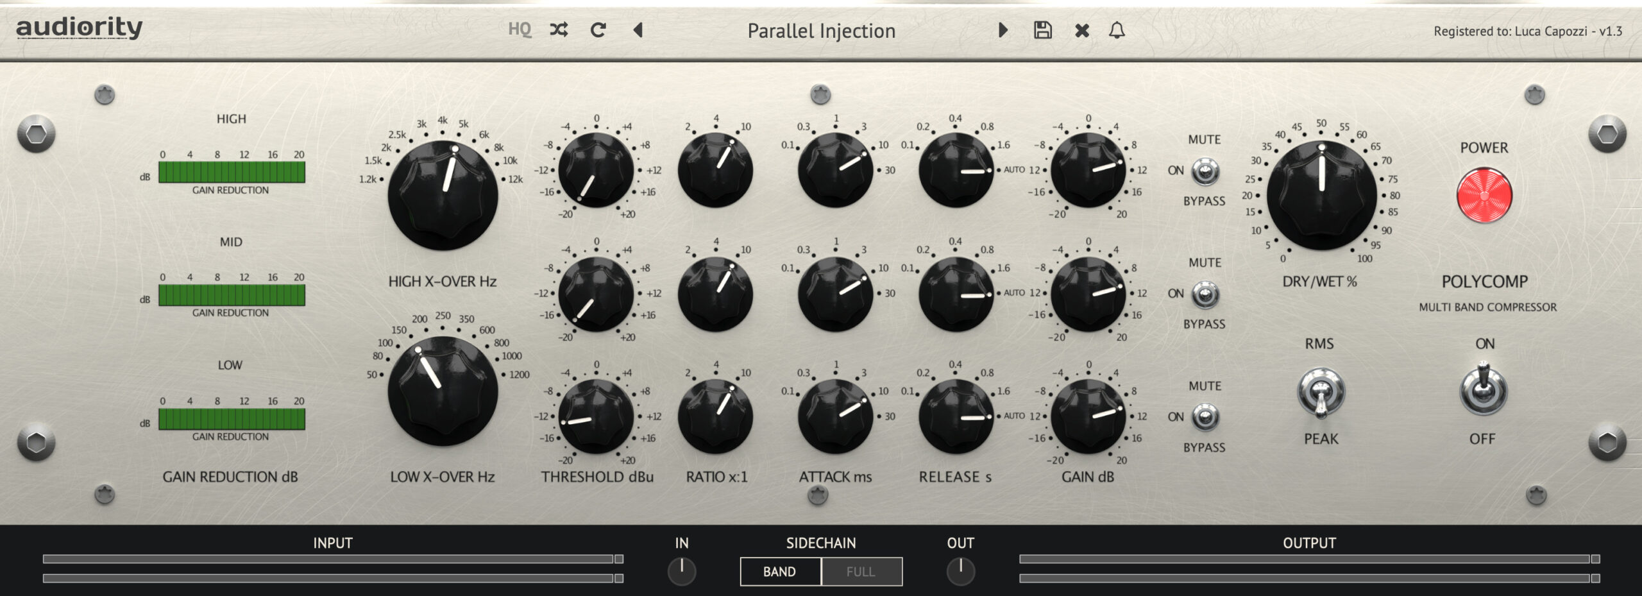Click the audiority logo
The height and width of the screenshot is (596, 1642).
[x=80, y=28]
